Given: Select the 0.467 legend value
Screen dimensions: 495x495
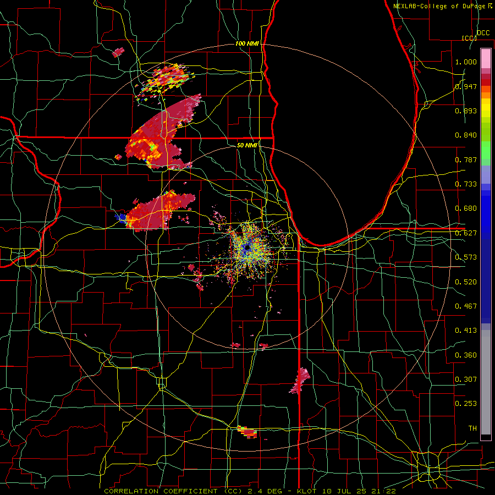Looking at the screenshot, I should coord(466,306).
